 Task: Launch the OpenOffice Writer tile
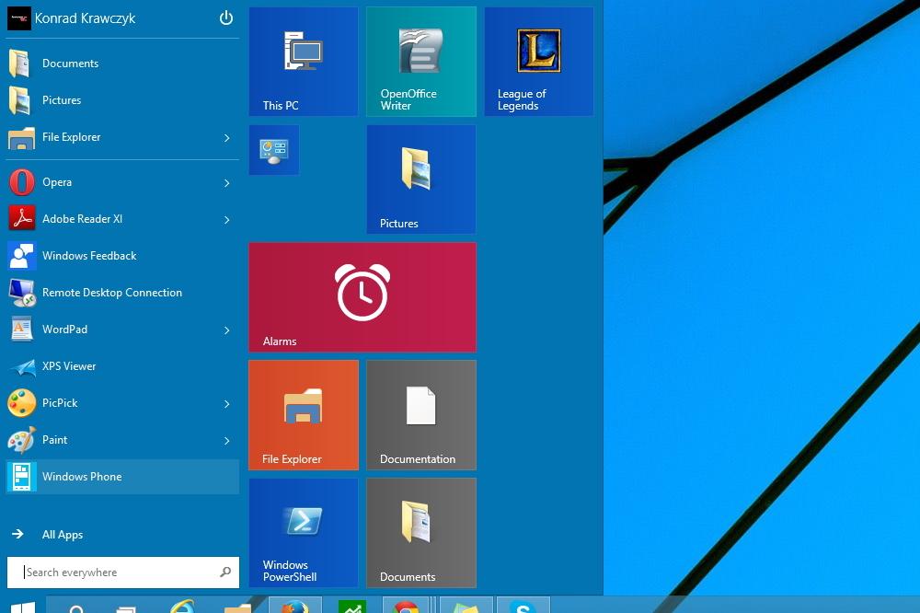[x=421, y=62]
